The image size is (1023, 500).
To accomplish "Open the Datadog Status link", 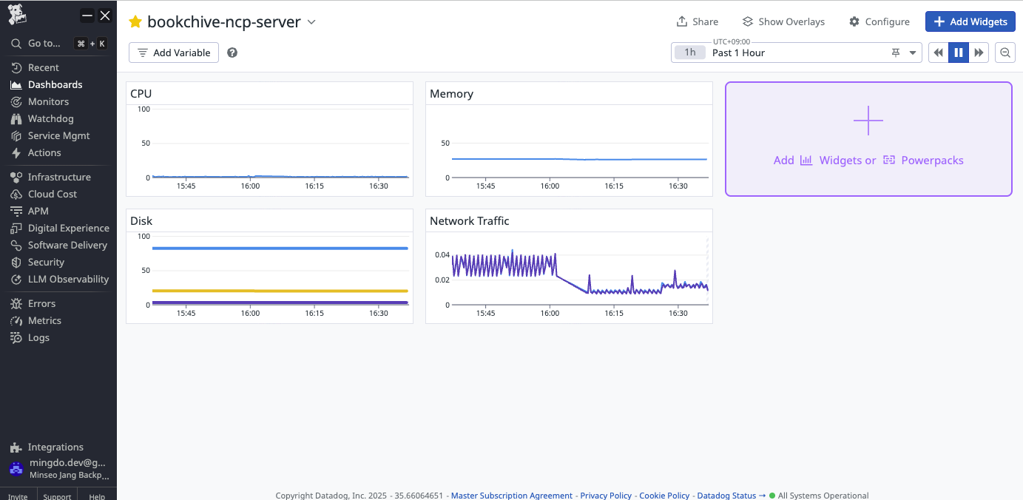I will (731, 496).
